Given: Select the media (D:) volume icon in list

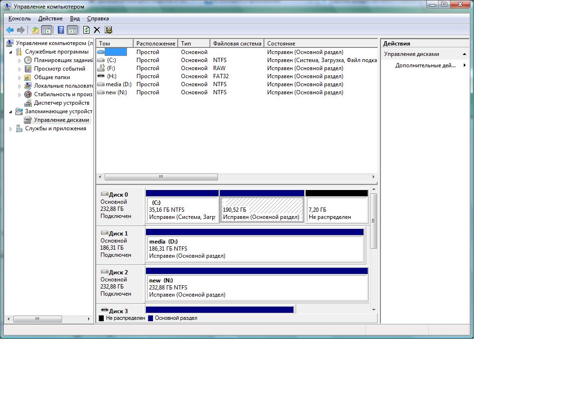Looking at the screenshot, I should 101,84.
